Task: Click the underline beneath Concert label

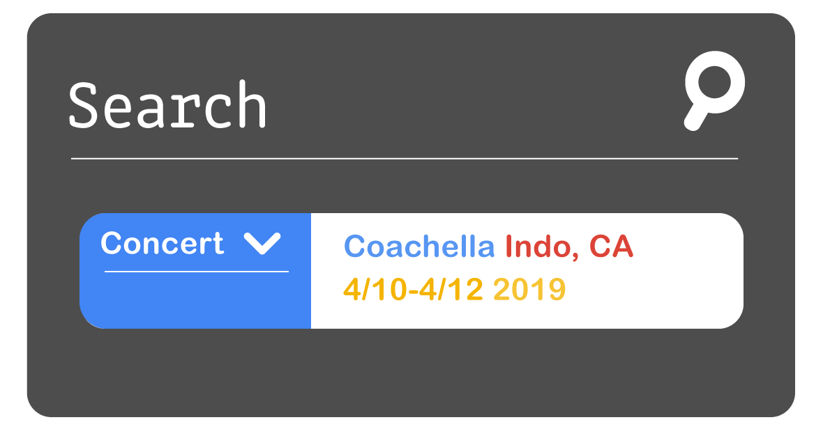Action: click(197, 272)
